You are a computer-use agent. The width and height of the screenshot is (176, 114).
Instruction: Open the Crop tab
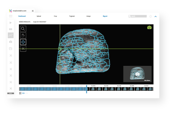55,16
